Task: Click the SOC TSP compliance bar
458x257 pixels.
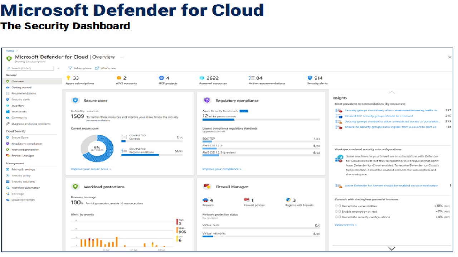Action: coord(262,142)
